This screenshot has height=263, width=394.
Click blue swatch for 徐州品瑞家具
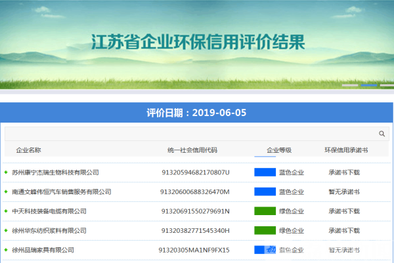265,250
